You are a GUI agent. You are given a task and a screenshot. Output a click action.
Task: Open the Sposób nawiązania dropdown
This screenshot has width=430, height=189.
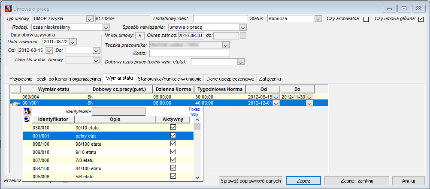[242, 27]
